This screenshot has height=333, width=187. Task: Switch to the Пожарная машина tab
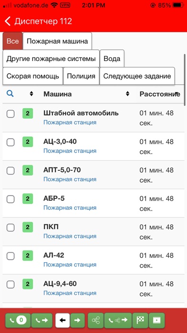[x=57, y=41]
